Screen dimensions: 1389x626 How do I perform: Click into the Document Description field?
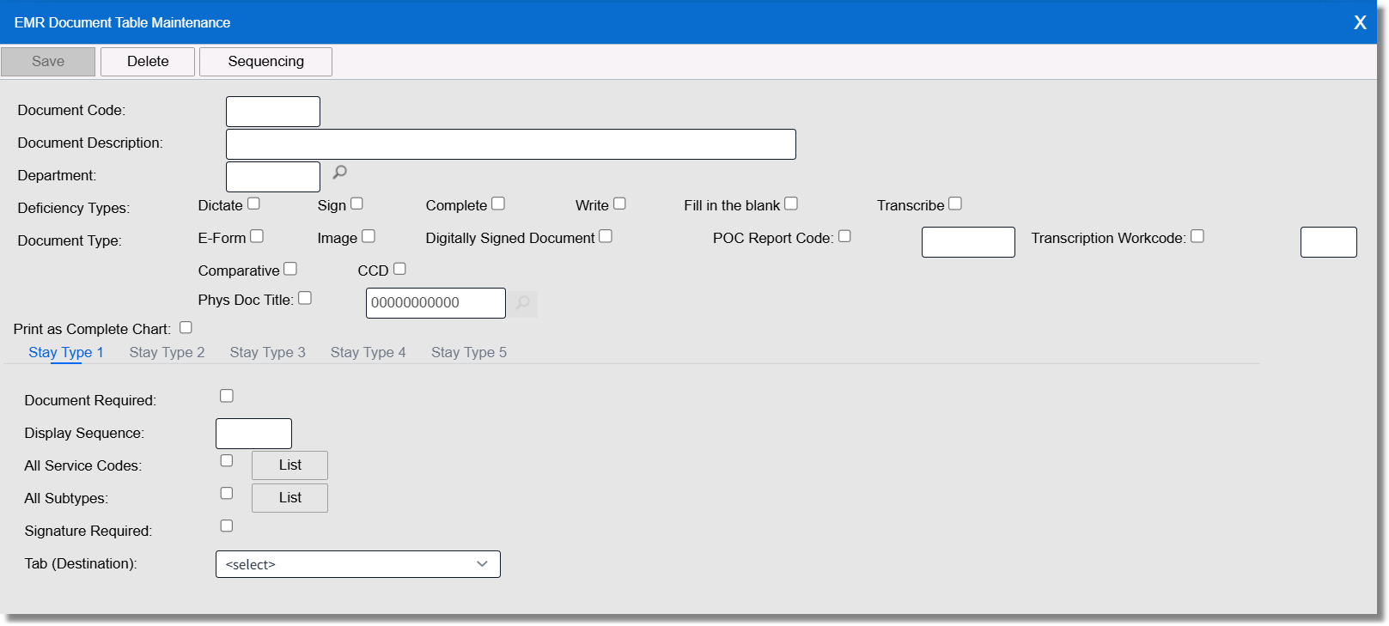[x=511, y=144]
